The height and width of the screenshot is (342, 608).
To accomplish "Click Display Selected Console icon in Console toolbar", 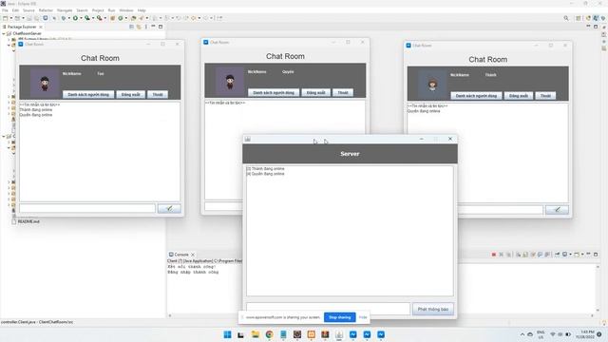I will tap(565, 255).
